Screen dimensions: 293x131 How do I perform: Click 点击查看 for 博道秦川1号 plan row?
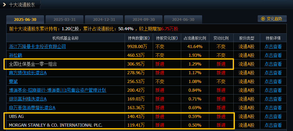pos(273,90)
